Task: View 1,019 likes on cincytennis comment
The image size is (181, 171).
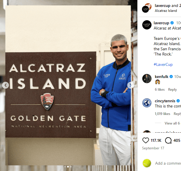Action: click(162, 114)
